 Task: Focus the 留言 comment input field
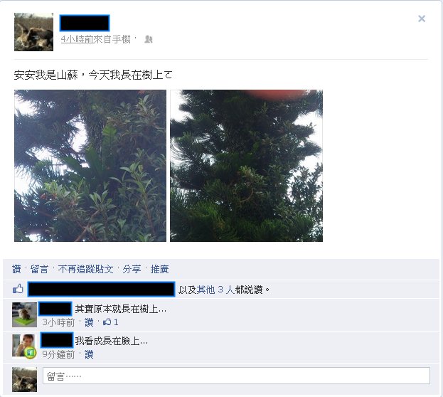236,376
